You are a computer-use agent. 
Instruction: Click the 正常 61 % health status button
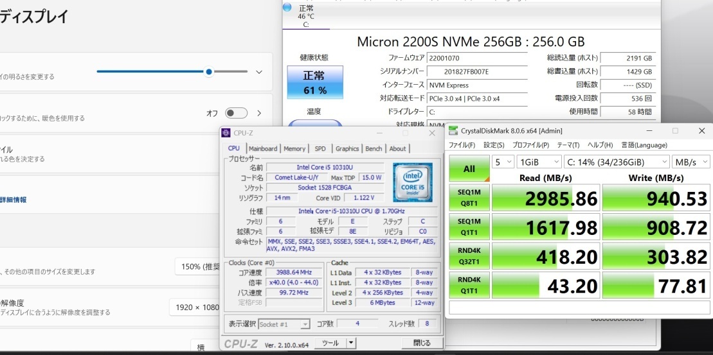point(314,82)
